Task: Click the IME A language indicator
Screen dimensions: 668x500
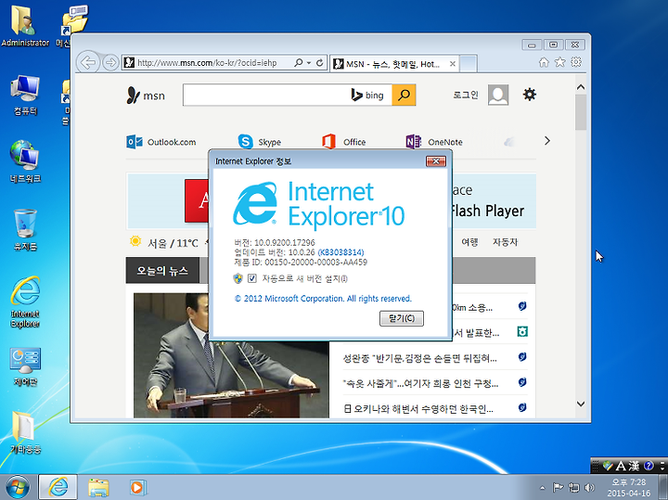Action: (x=621, y=466)
